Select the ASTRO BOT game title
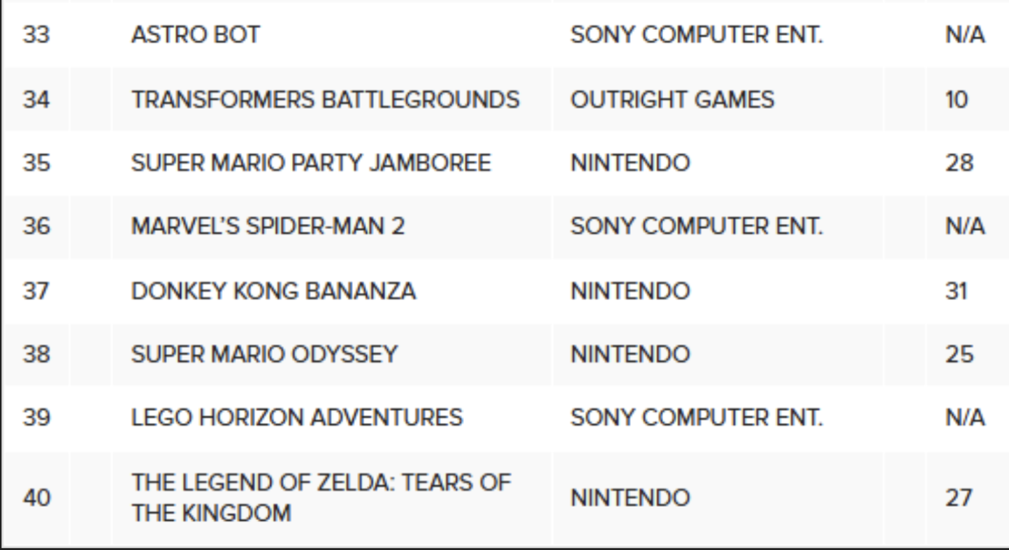Image resolution: width=1009 pixels, height=550 pixels. pyautogui.click(x=195, y=35)
